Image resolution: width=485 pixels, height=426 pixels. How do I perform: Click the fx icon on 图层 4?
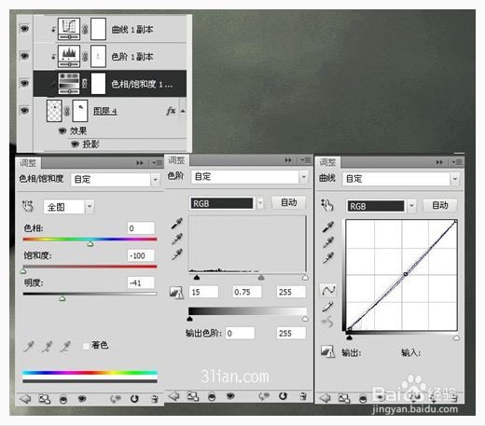tap(171, 111)
